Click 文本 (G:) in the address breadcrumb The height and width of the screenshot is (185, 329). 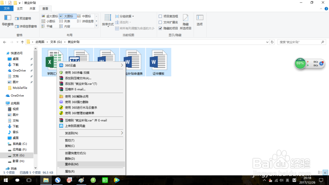point(56,42)
